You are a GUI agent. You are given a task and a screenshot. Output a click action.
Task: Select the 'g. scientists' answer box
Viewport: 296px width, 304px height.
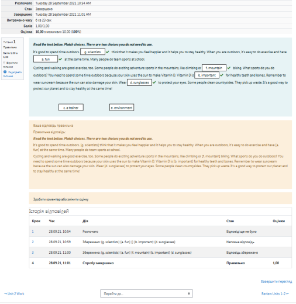tap(92, 52)
